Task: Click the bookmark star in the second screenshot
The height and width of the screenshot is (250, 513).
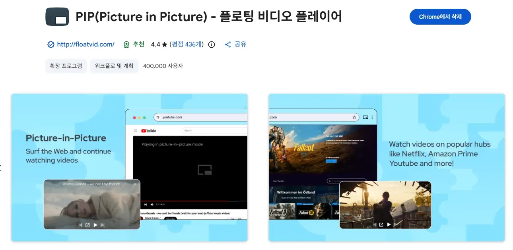Action: pos(354,117)
